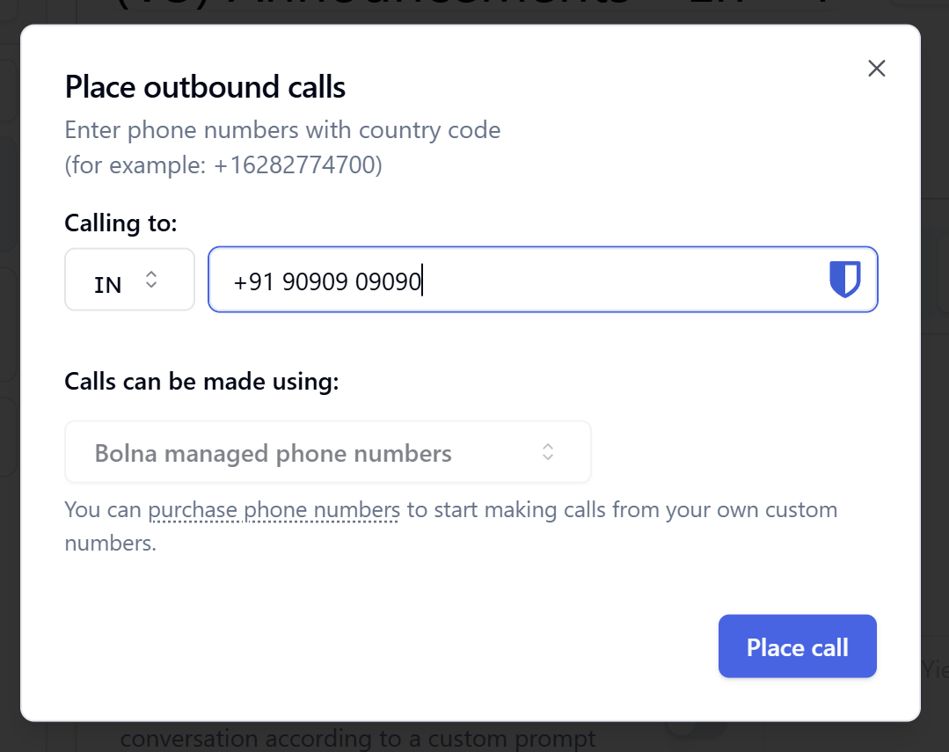949x752 pixels.
Task: Click the phone number input field
Action: pyautogui.click(x=528, y=279)
